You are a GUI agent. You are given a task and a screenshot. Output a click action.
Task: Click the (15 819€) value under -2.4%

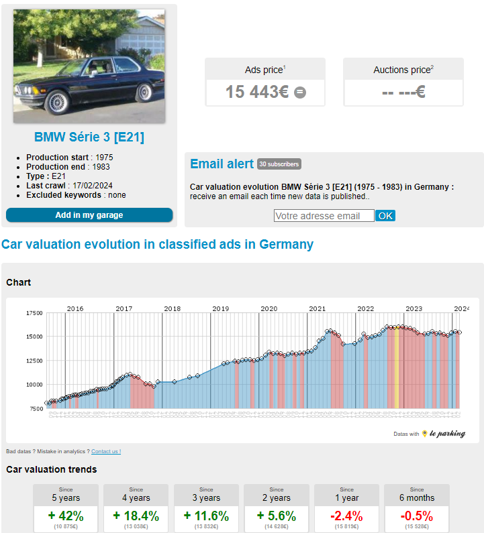[x=346, y=526]
